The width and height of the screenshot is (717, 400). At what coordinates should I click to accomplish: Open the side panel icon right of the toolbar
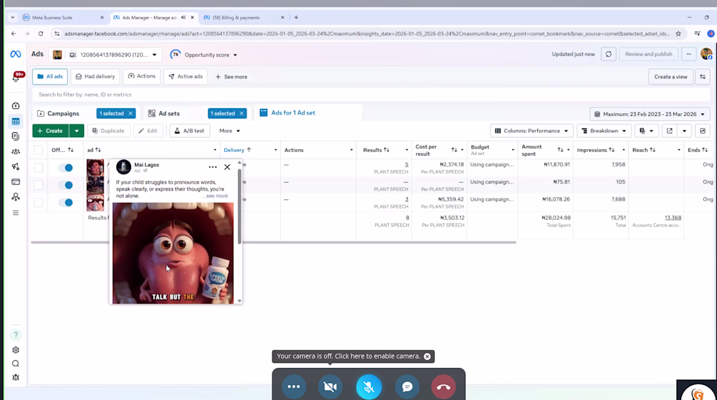(703, 131)
